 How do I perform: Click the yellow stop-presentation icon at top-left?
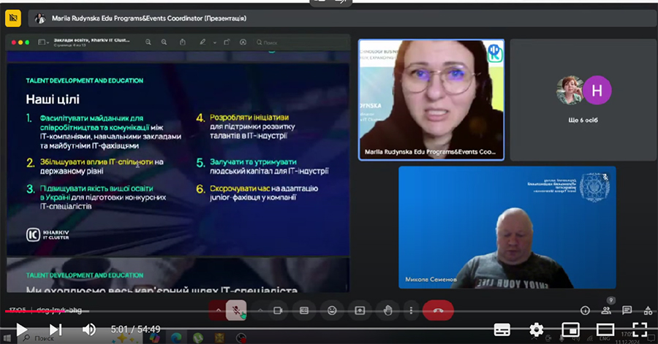[13, 18]
